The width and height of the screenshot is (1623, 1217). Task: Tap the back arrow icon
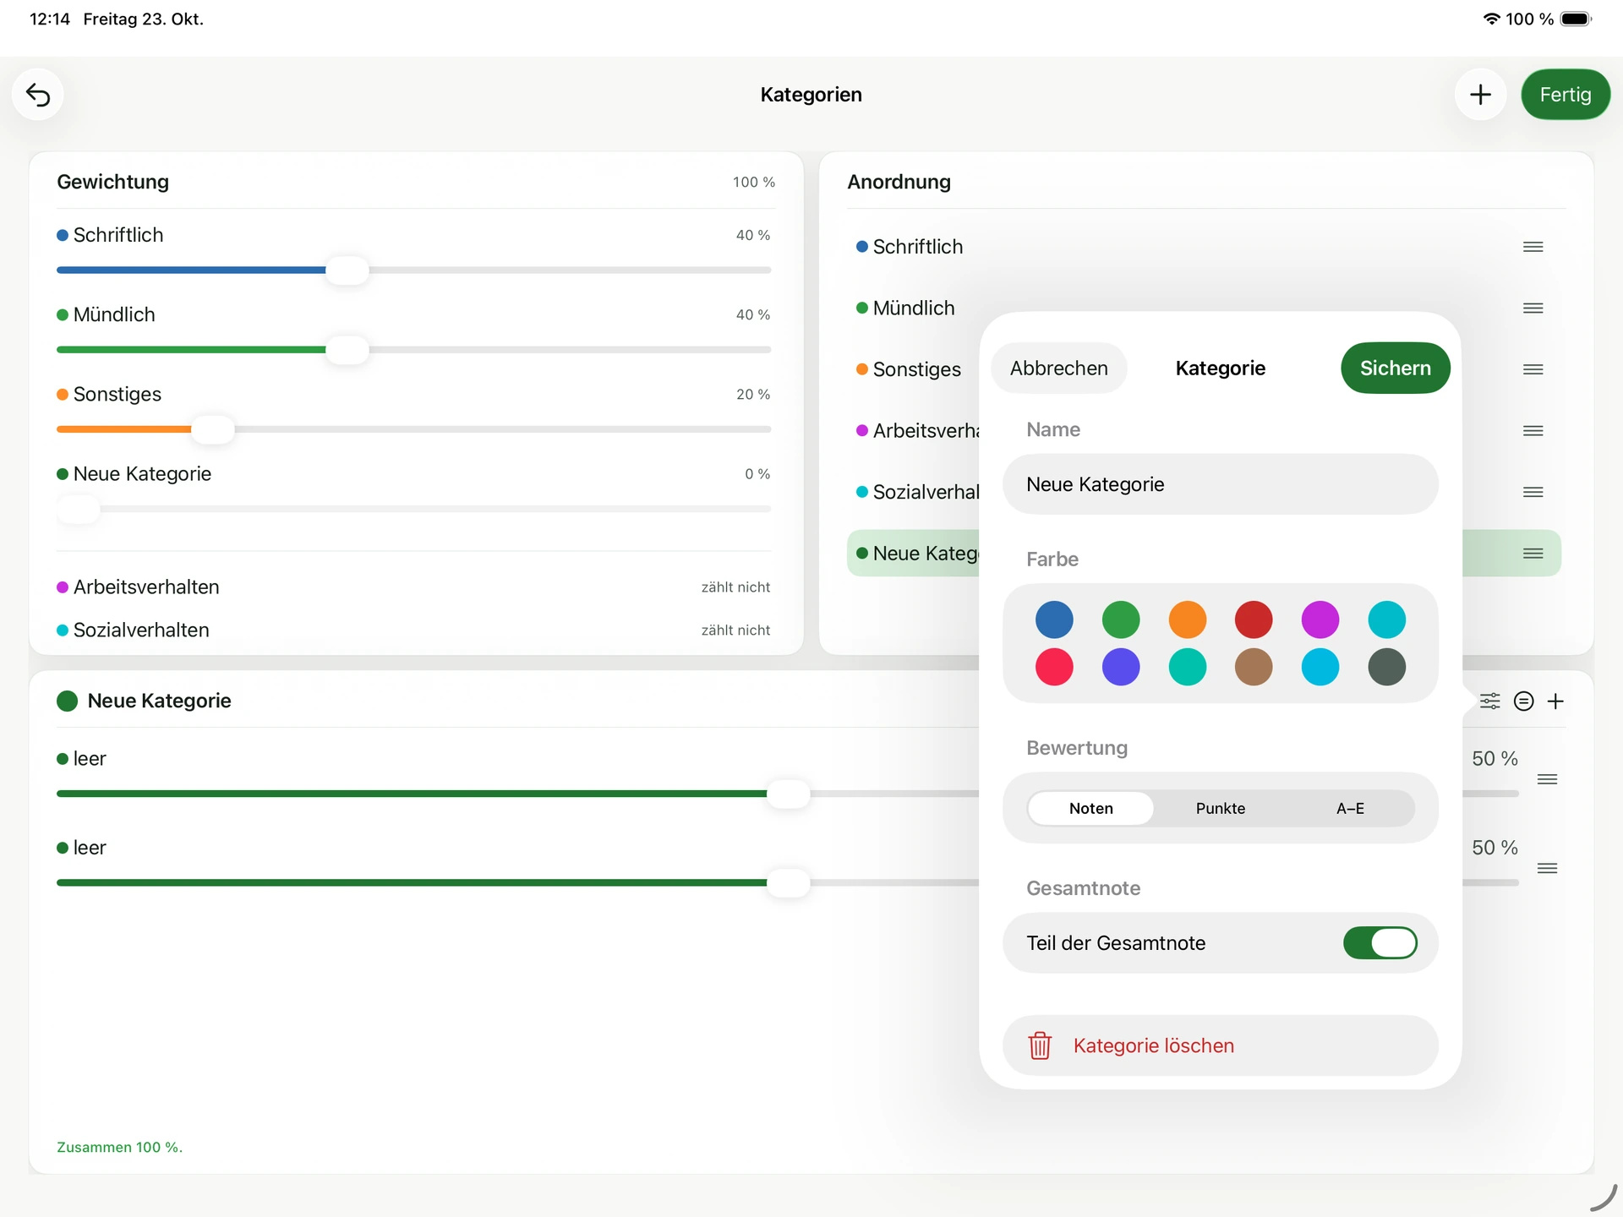[x=38, y=95]
